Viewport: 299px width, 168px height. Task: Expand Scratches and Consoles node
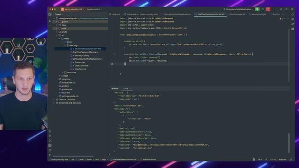tap(54, 103)
